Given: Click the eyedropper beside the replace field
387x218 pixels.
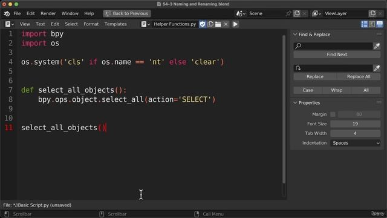Looking at the screenshot, I should (x=377, y=68).
